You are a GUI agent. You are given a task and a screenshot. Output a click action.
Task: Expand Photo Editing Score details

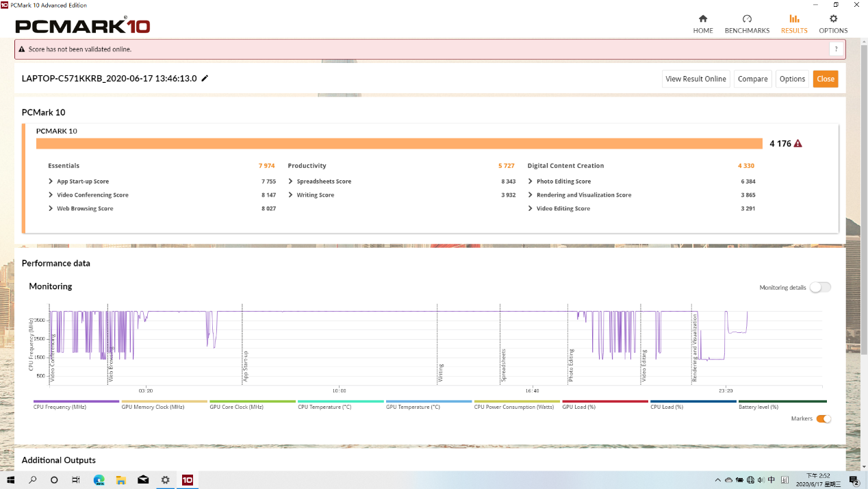531,181
